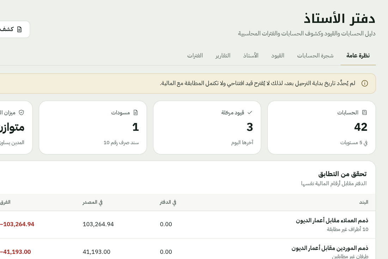
Task: Open the مسودات card showing 1
Action: click(93, 128)
